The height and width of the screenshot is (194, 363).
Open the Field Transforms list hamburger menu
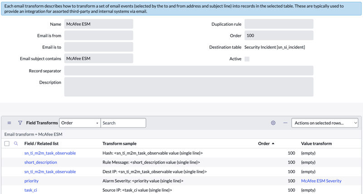click(9, 123)
